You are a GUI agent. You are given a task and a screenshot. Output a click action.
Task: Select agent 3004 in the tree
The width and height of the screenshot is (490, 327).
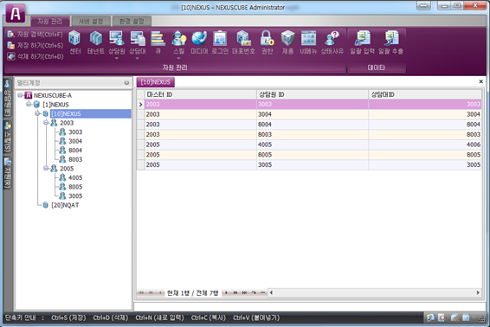point(75,141)
